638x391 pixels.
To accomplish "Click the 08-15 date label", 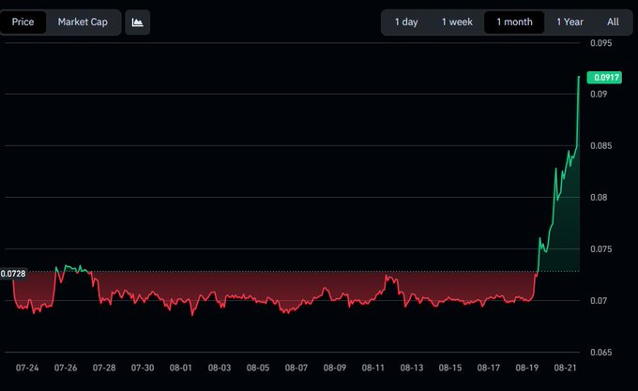I will coord(450,368).
